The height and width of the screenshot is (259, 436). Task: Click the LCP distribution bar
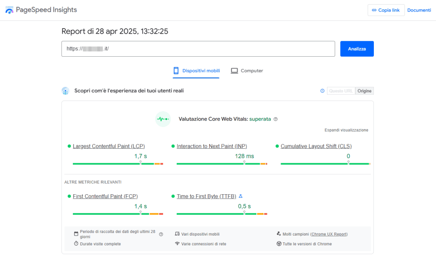118,164
